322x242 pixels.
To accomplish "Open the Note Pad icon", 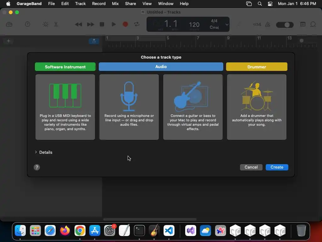I will (303, 24).
